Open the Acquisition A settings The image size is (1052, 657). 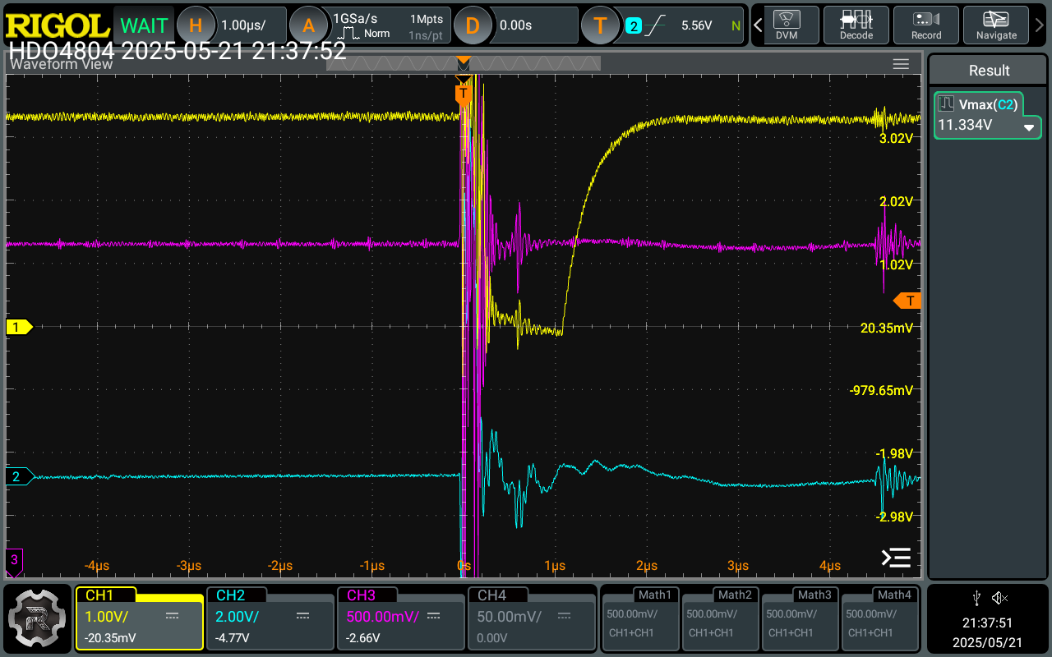pos(309,25)
